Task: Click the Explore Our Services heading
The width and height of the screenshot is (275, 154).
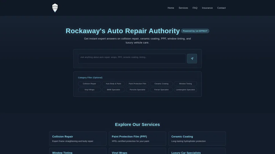Action: pos(137,125)
